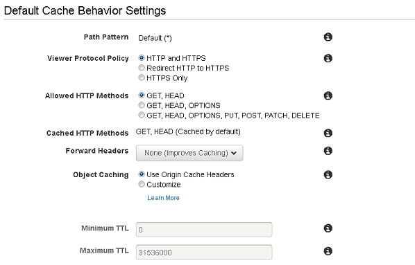Click the Minimum TTL input field
Image resolution: width=415 pixels, height=265 pixels.
pyautogui.click(x=204, y=230)
